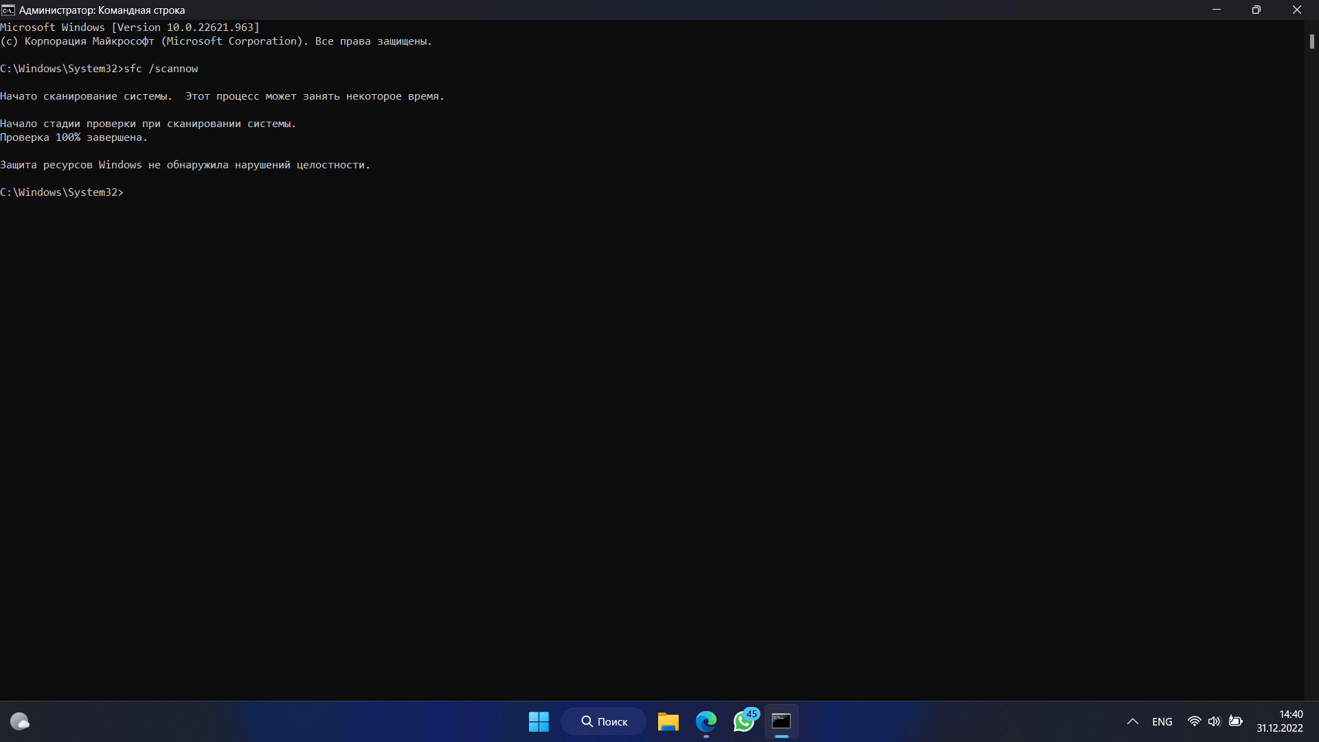Viewport: 1319px width, 742px height.
Task: Click the Command Prompt title bar icon
Action: click(x=8, y=10)
